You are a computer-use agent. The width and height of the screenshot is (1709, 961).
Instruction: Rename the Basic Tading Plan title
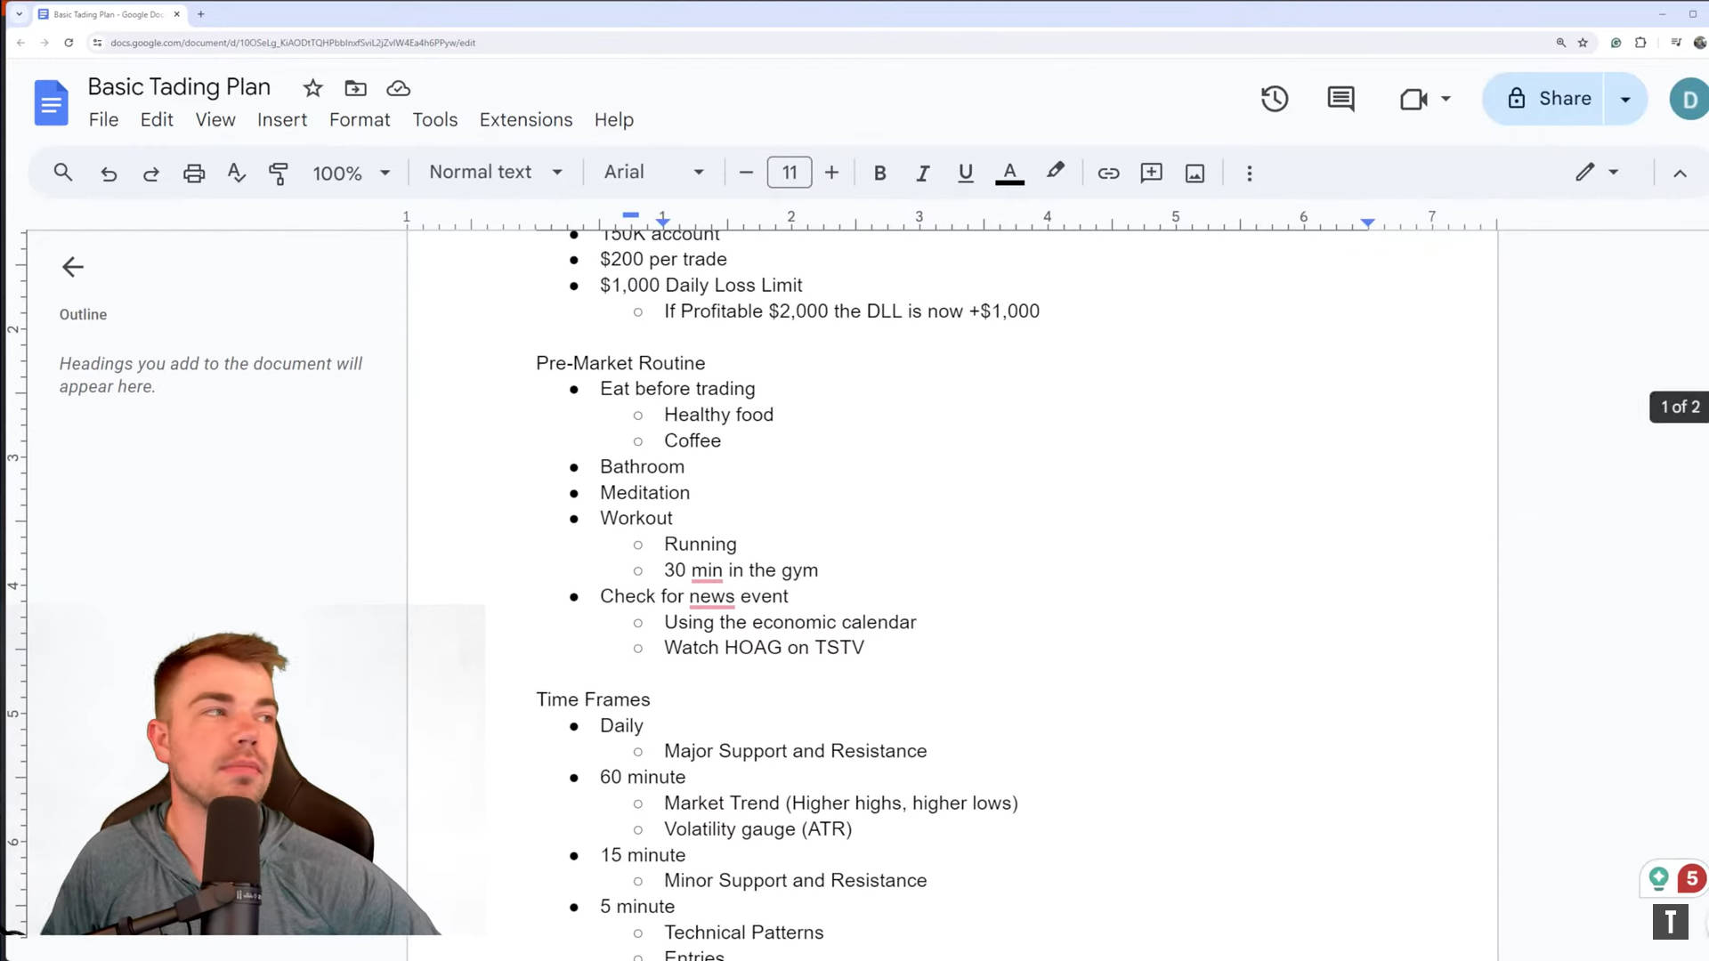click(179, 87)
